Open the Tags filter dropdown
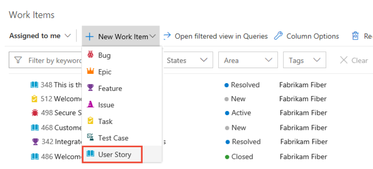 tap(304, 60)
